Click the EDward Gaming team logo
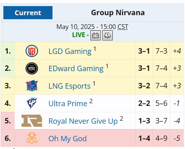This screenshot has width=185, height=149. click(x=32, y=68)
